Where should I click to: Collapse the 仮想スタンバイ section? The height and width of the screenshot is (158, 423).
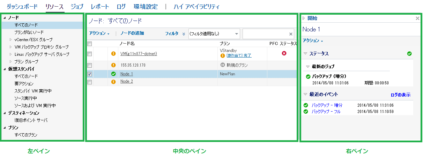pos(4,69)
